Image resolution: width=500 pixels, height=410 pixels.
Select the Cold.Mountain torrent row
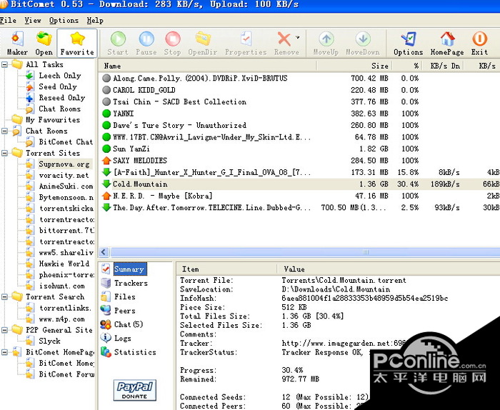click(x=139, y=184)
